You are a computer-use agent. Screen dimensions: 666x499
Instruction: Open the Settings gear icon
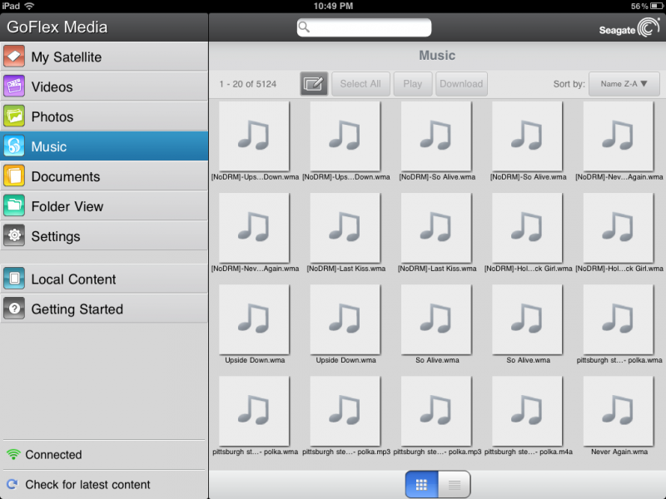pos(14,236)
